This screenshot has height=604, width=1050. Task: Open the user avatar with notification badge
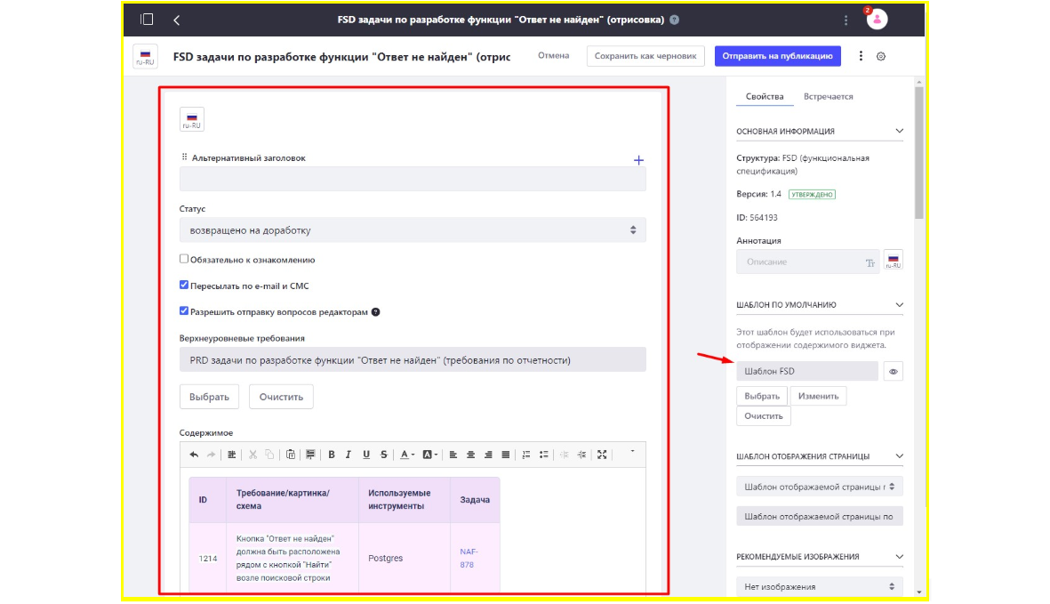tap(877, 19)
